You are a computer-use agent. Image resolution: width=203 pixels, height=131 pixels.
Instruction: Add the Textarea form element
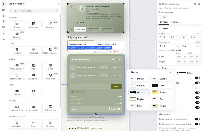(x=50, y=124)
